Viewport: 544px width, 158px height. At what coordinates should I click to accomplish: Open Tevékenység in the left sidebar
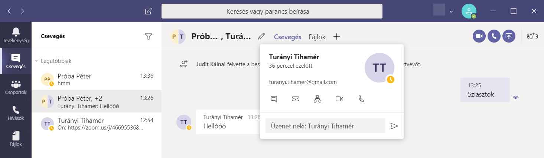pyautogui.click(x=16, y=35)
